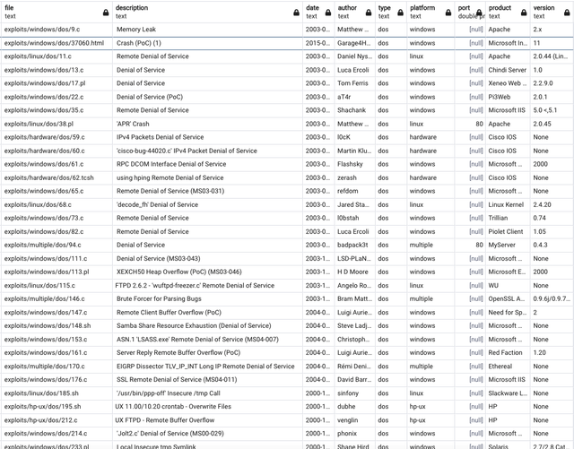Click 'APR' Crash description cell
The height and width of the screenshot is (449, 574).
point(207,124)
